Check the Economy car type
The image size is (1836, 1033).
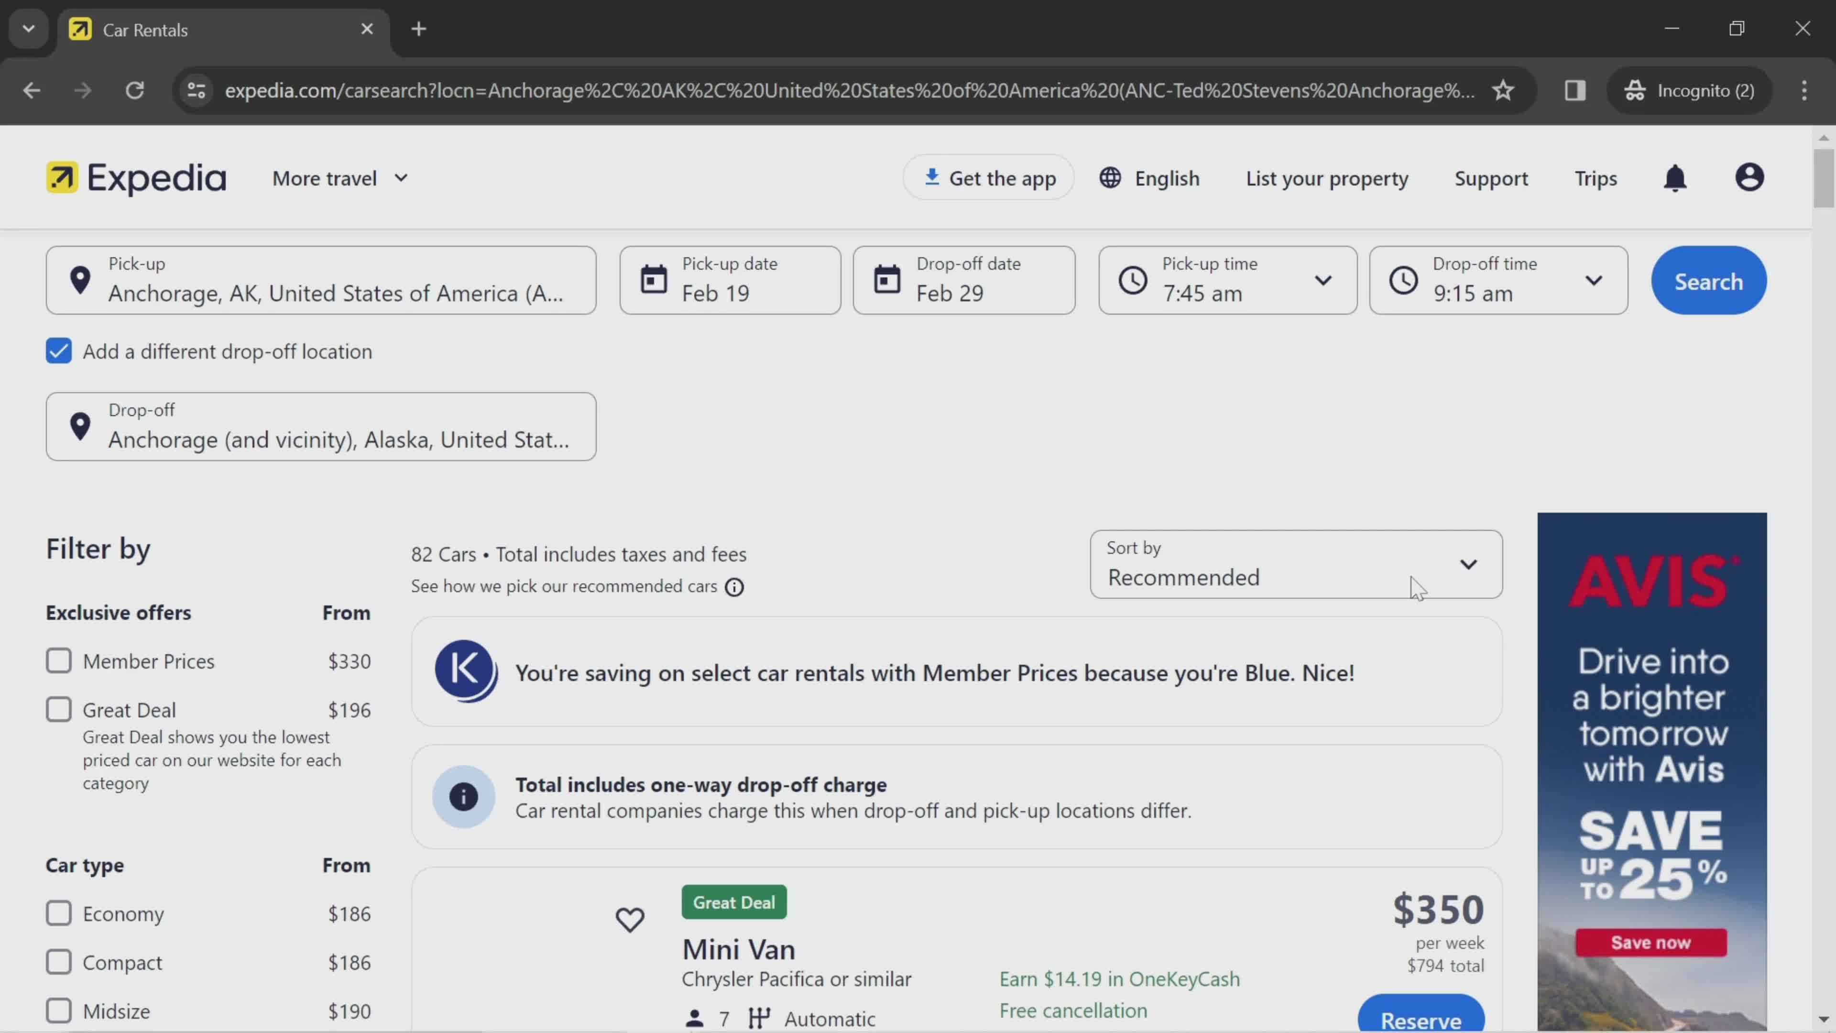tap(58, 913)
